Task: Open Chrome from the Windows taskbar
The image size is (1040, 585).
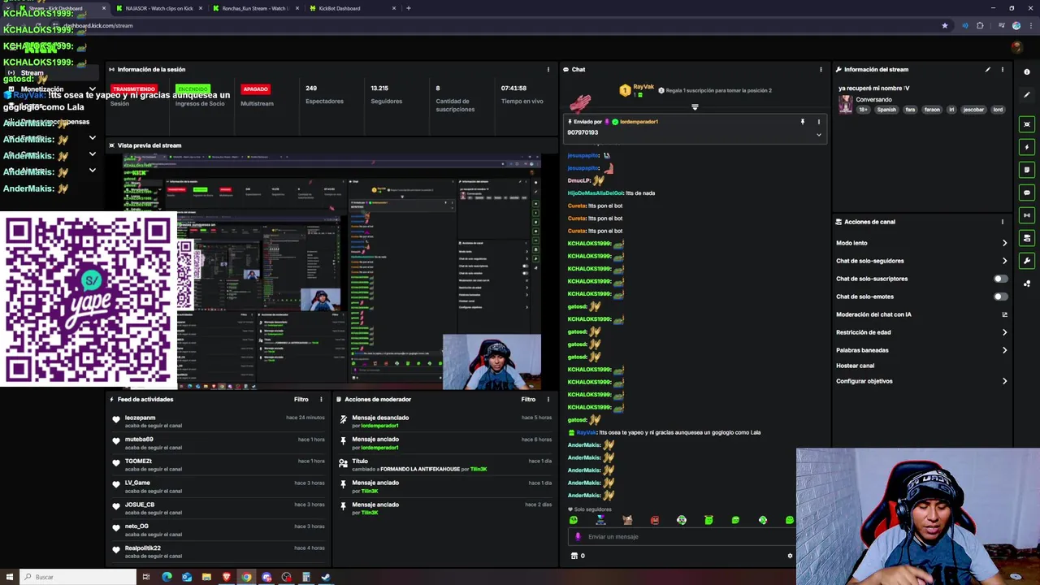Action: coord(246,577)
